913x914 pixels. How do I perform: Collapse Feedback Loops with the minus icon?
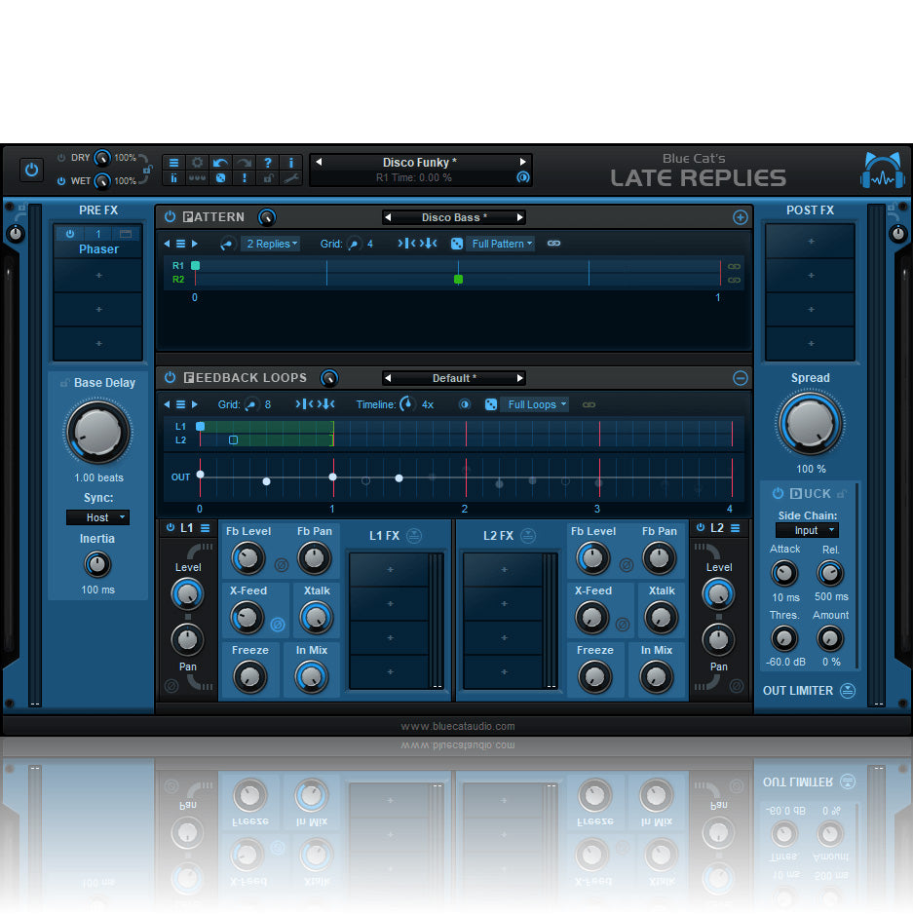coord(741,378)
